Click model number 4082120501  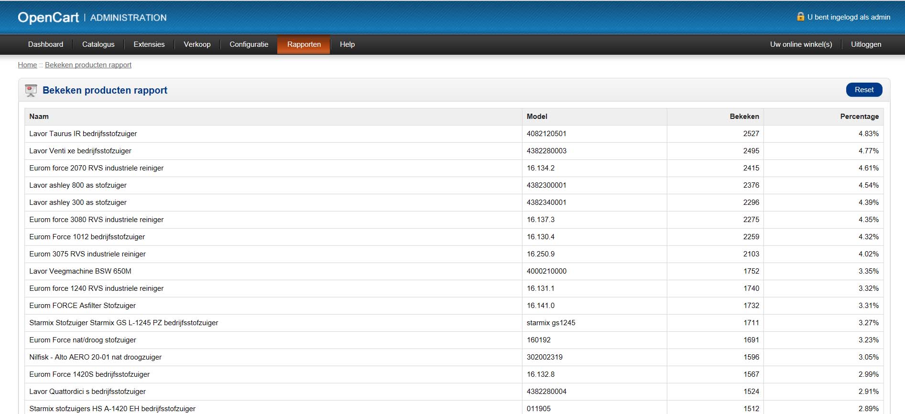pyautogui.click(x=546, y=134)
